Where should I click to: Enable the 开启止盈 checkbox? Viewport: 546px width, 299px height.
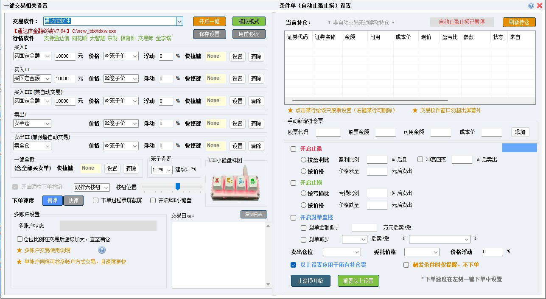[x=293, y=149]
